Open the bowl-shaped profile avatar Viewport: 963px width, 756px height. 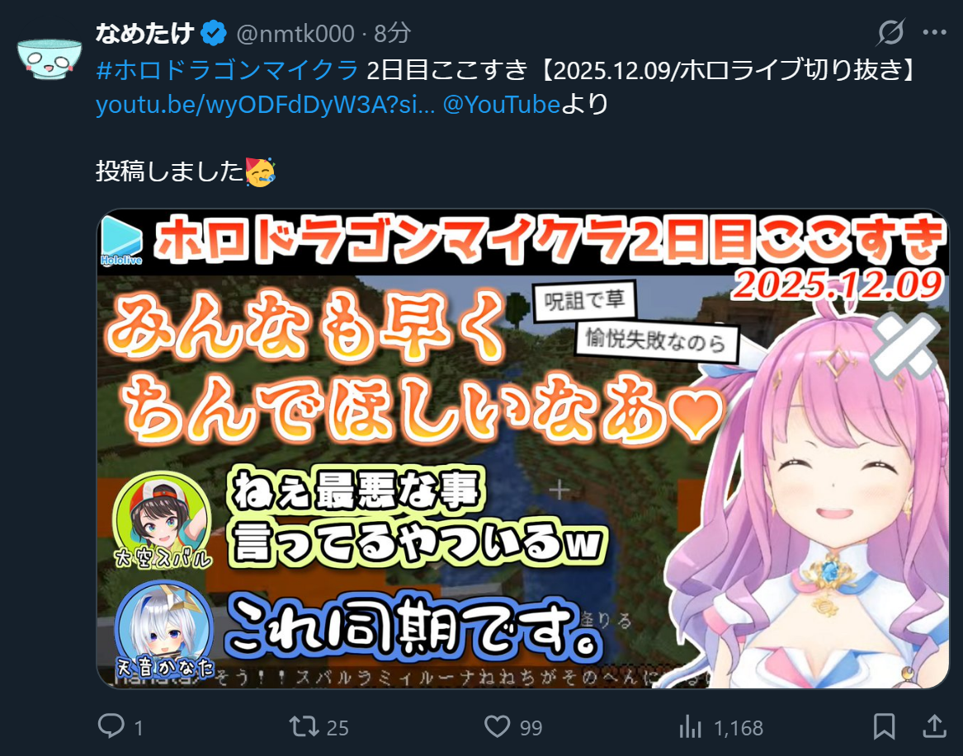pyautogui.click(x=50, y=59)
